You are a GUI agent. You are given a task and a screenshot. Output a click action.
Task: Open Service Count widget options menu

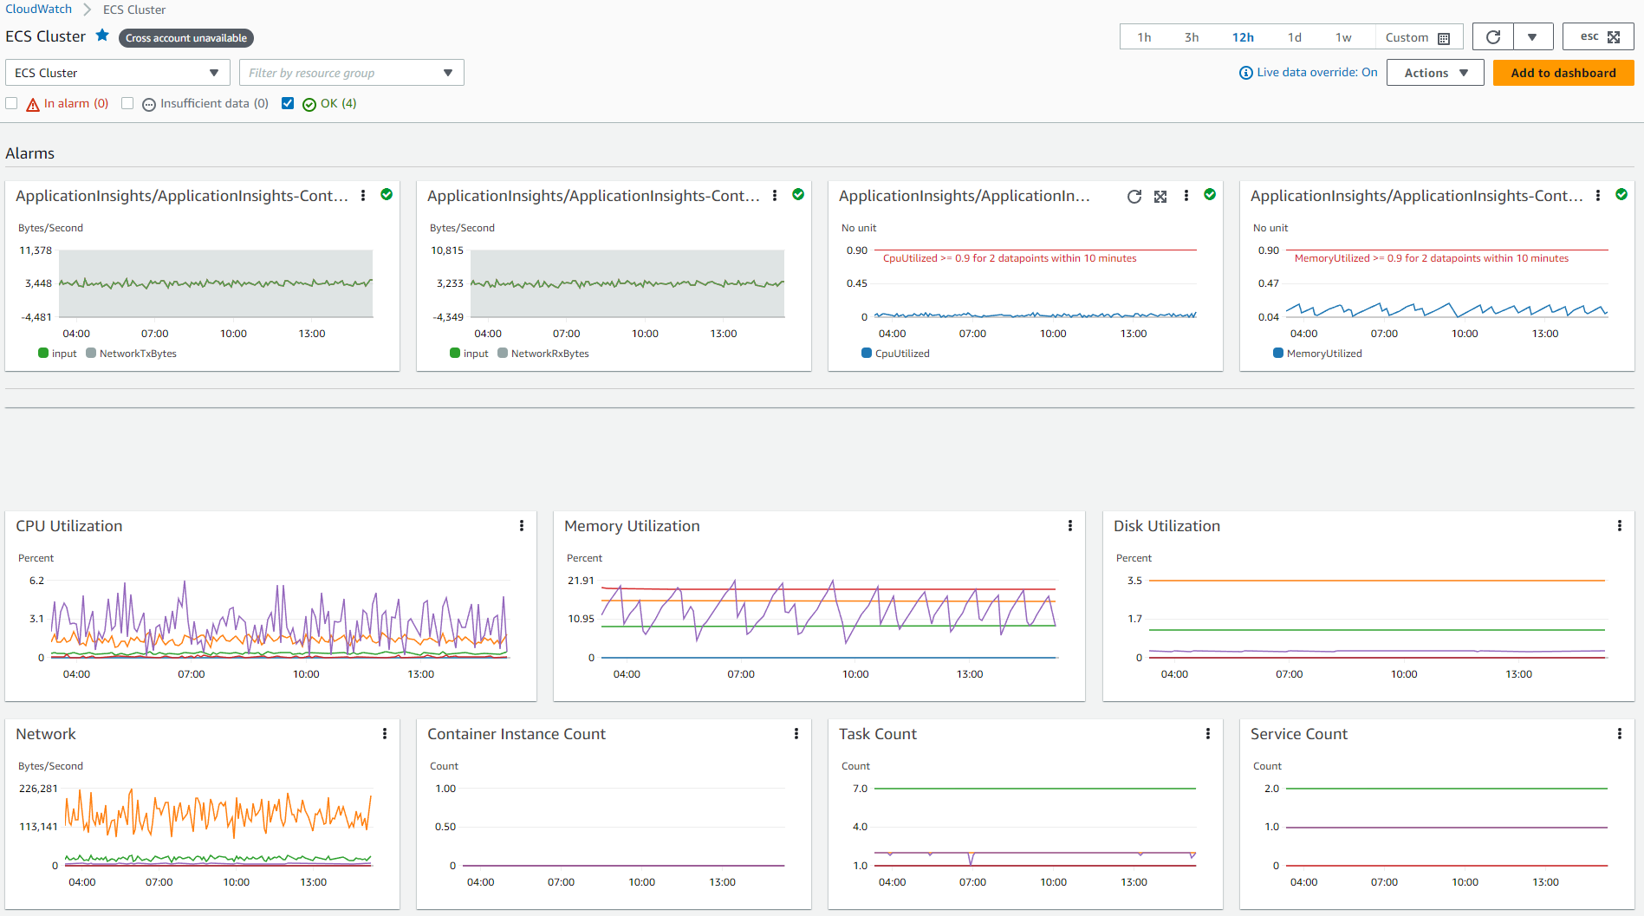click(1620, 734)
